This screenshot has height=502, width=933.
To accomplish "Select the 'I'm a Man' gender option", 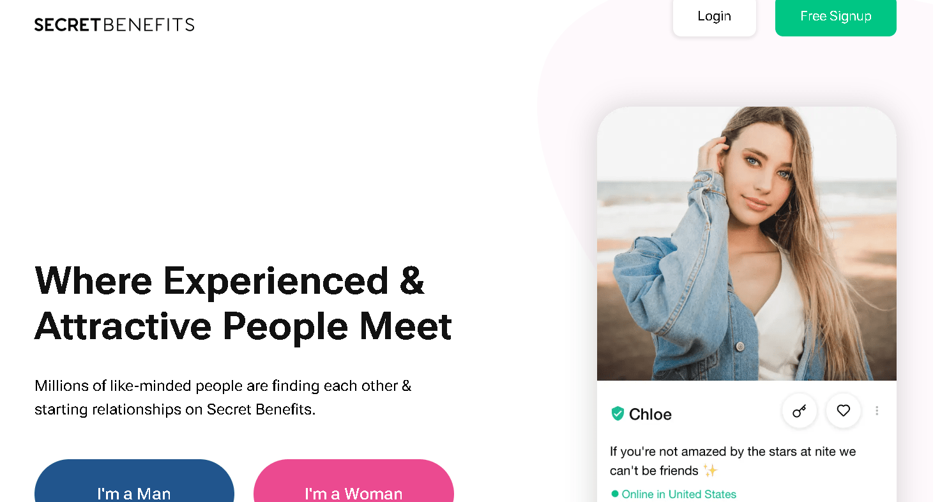I will pos(134,488).
